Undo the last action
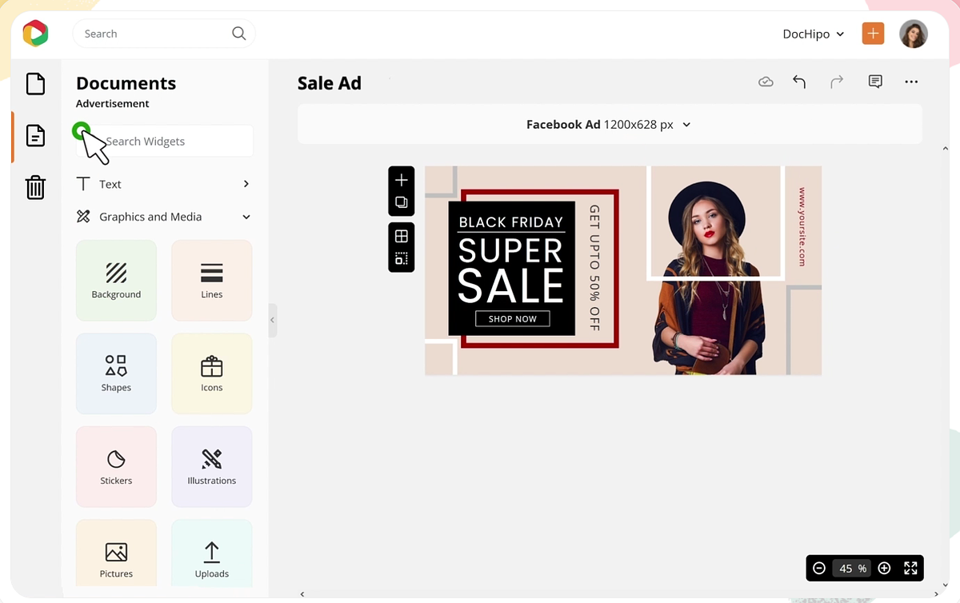Screen dimensions: 960x603 click(799, 82)
